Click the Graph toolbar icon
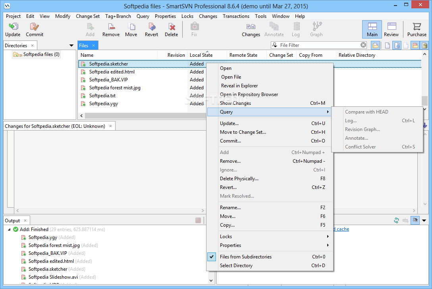Screen dimensions: 432x289 (316, 27)
